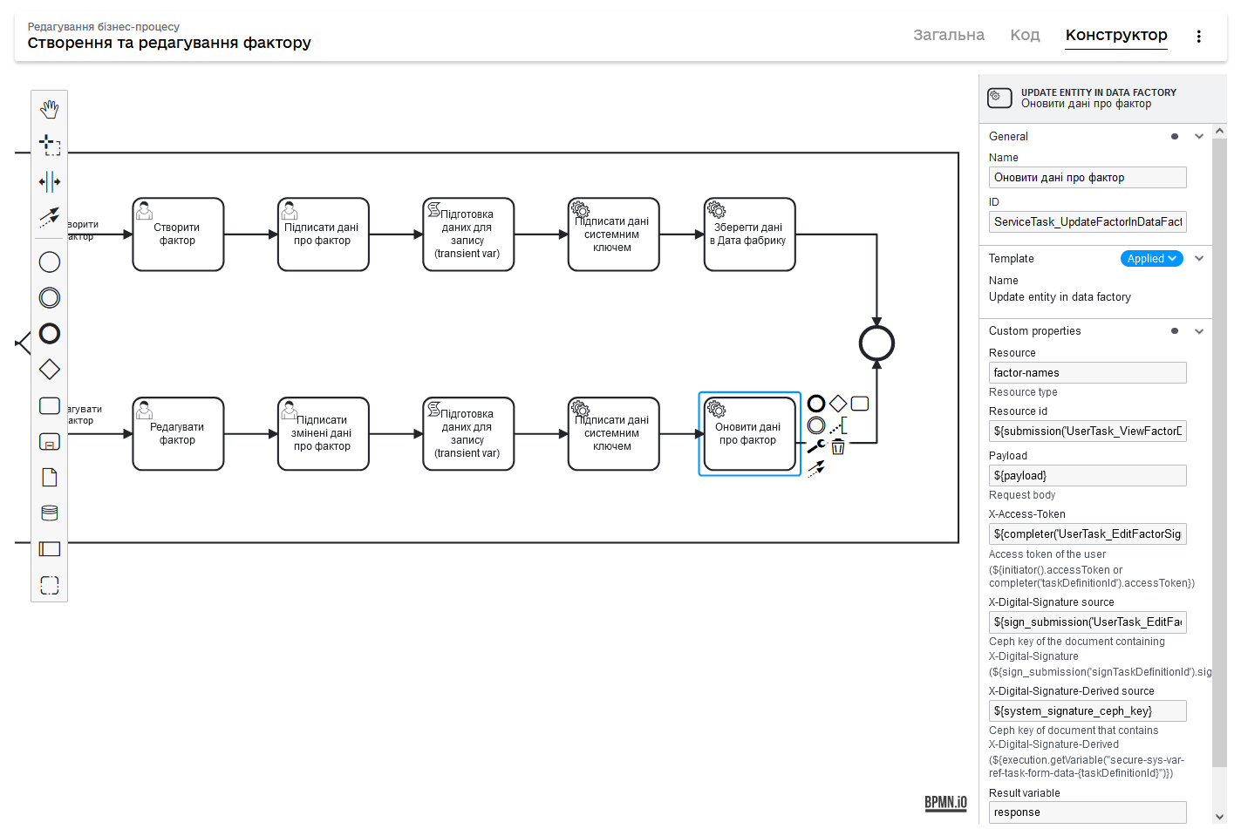The height and width of the screenshot is (829, 1241).
Task: Select the 'Зберегти дані в Дата фабрику' task
Action: click(750, 234)
